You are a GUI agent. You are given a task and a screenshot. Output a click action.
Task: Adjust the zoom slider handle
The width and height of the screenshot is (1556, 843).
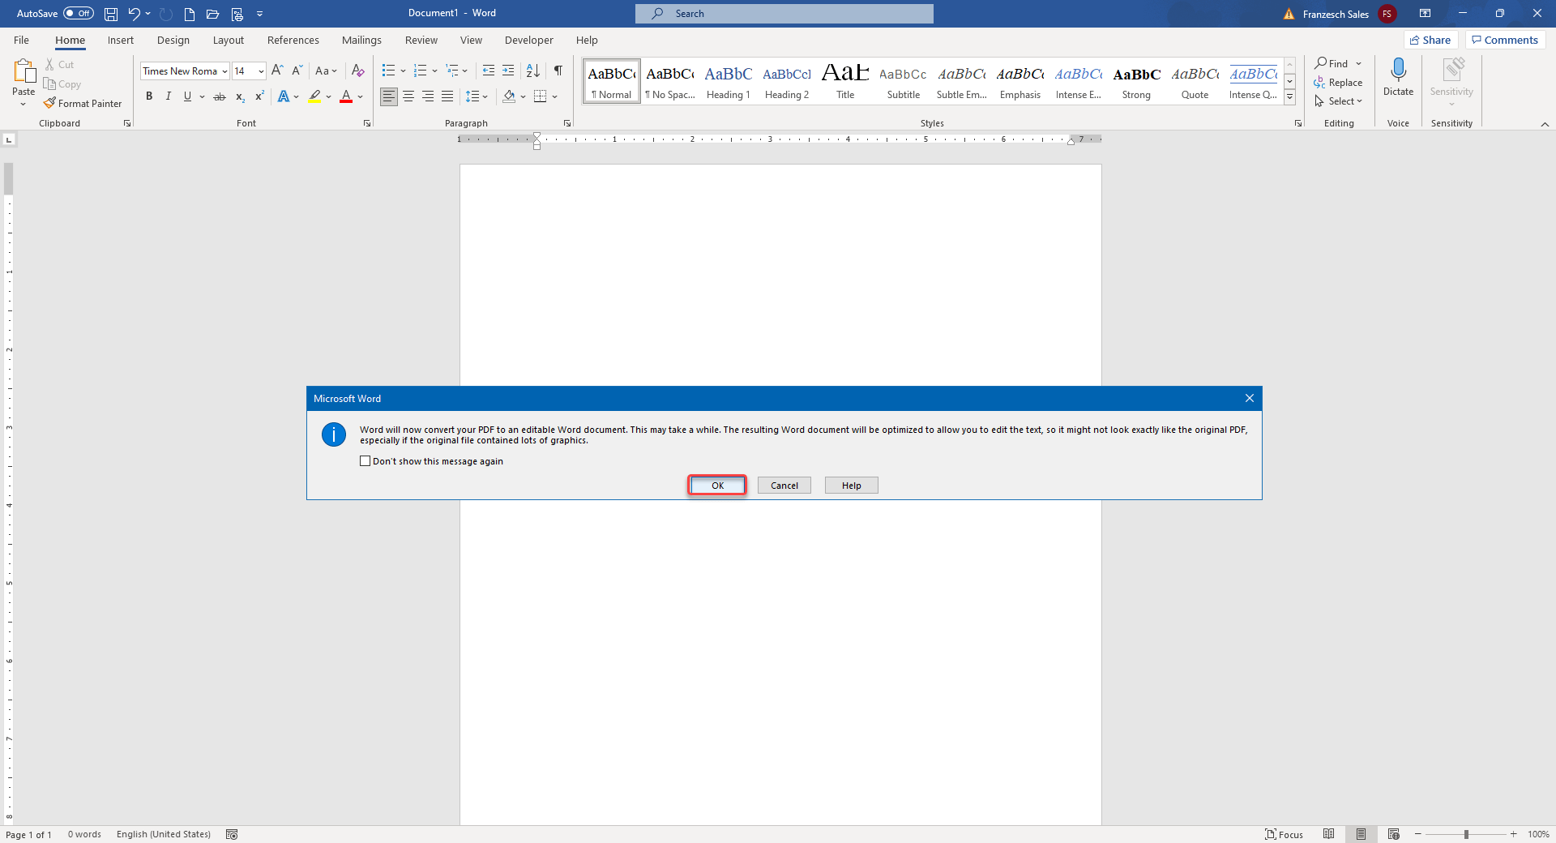[1466, 834]
